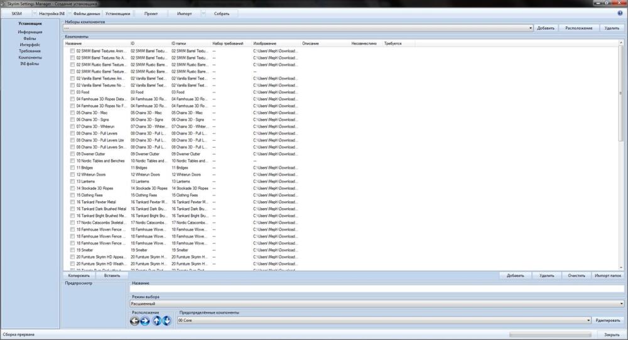Image resolution: width=628 pixels, height=340 pixels.
Task: Open help via the question mark icon
Action: point(620,13)
